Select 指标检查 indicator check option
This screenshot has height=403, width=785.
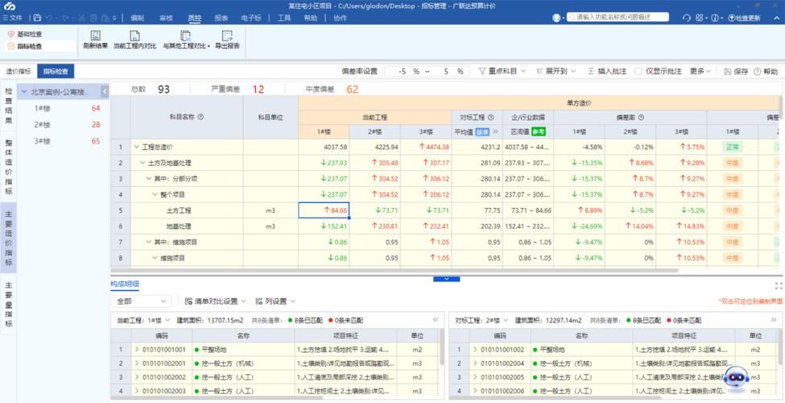click(x=25, y=47)
